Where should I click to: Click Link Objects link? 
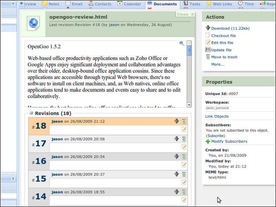coord(217,116)
